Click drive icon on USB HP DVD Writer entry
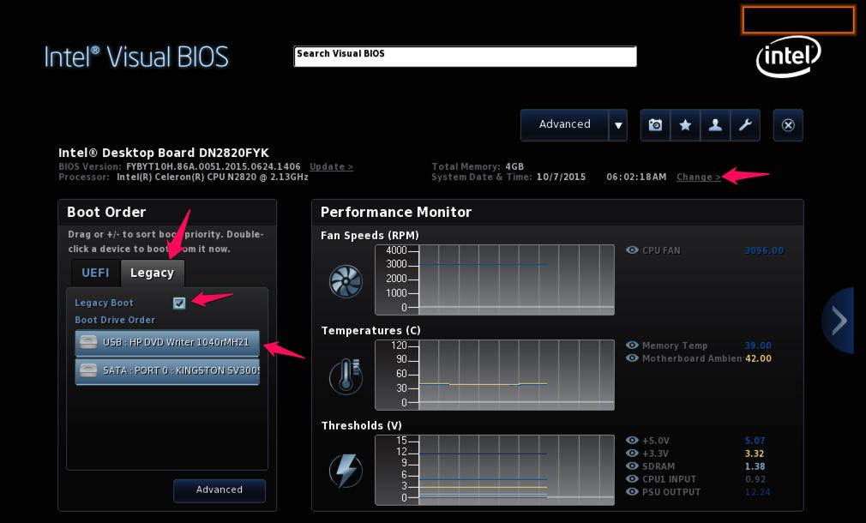Image resolution: width=866 pixels, height=523 pixels. click(x=88, y=342)
